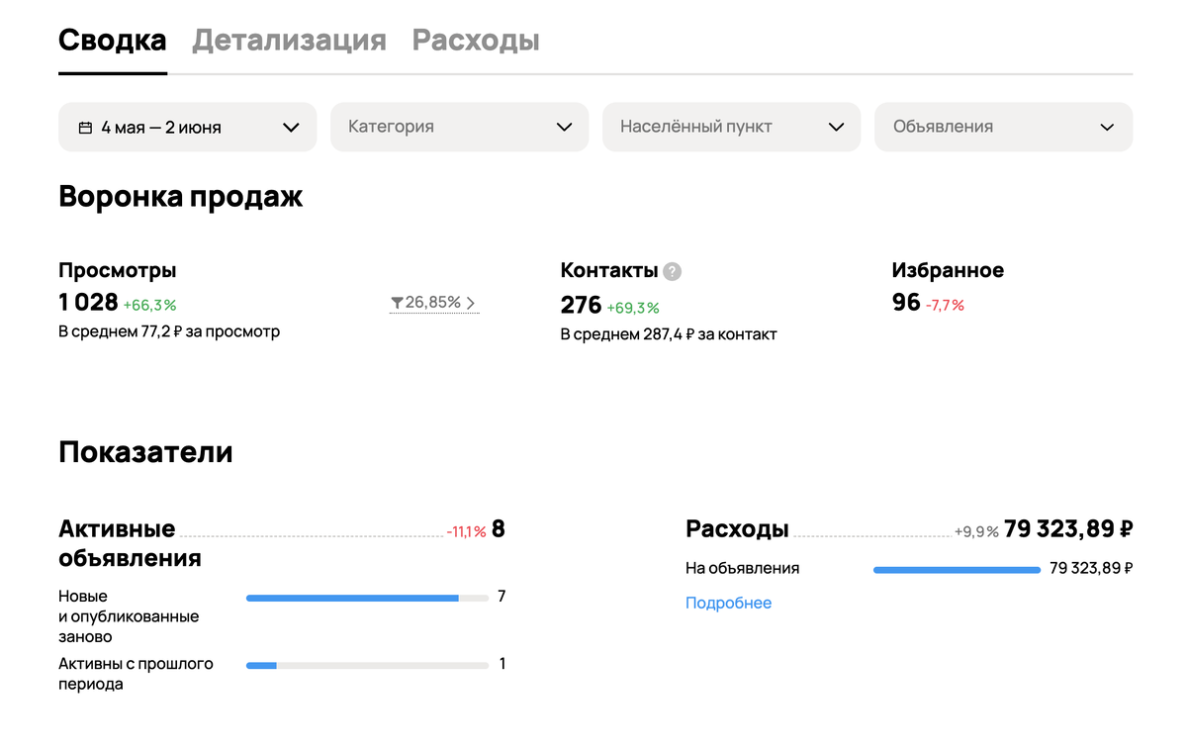Image resolution: width=1187 pixels, height=750 pixels.
Task: Click 'В среднем 287,4 ₽ за контакт' text
Action: click(669, 334)
